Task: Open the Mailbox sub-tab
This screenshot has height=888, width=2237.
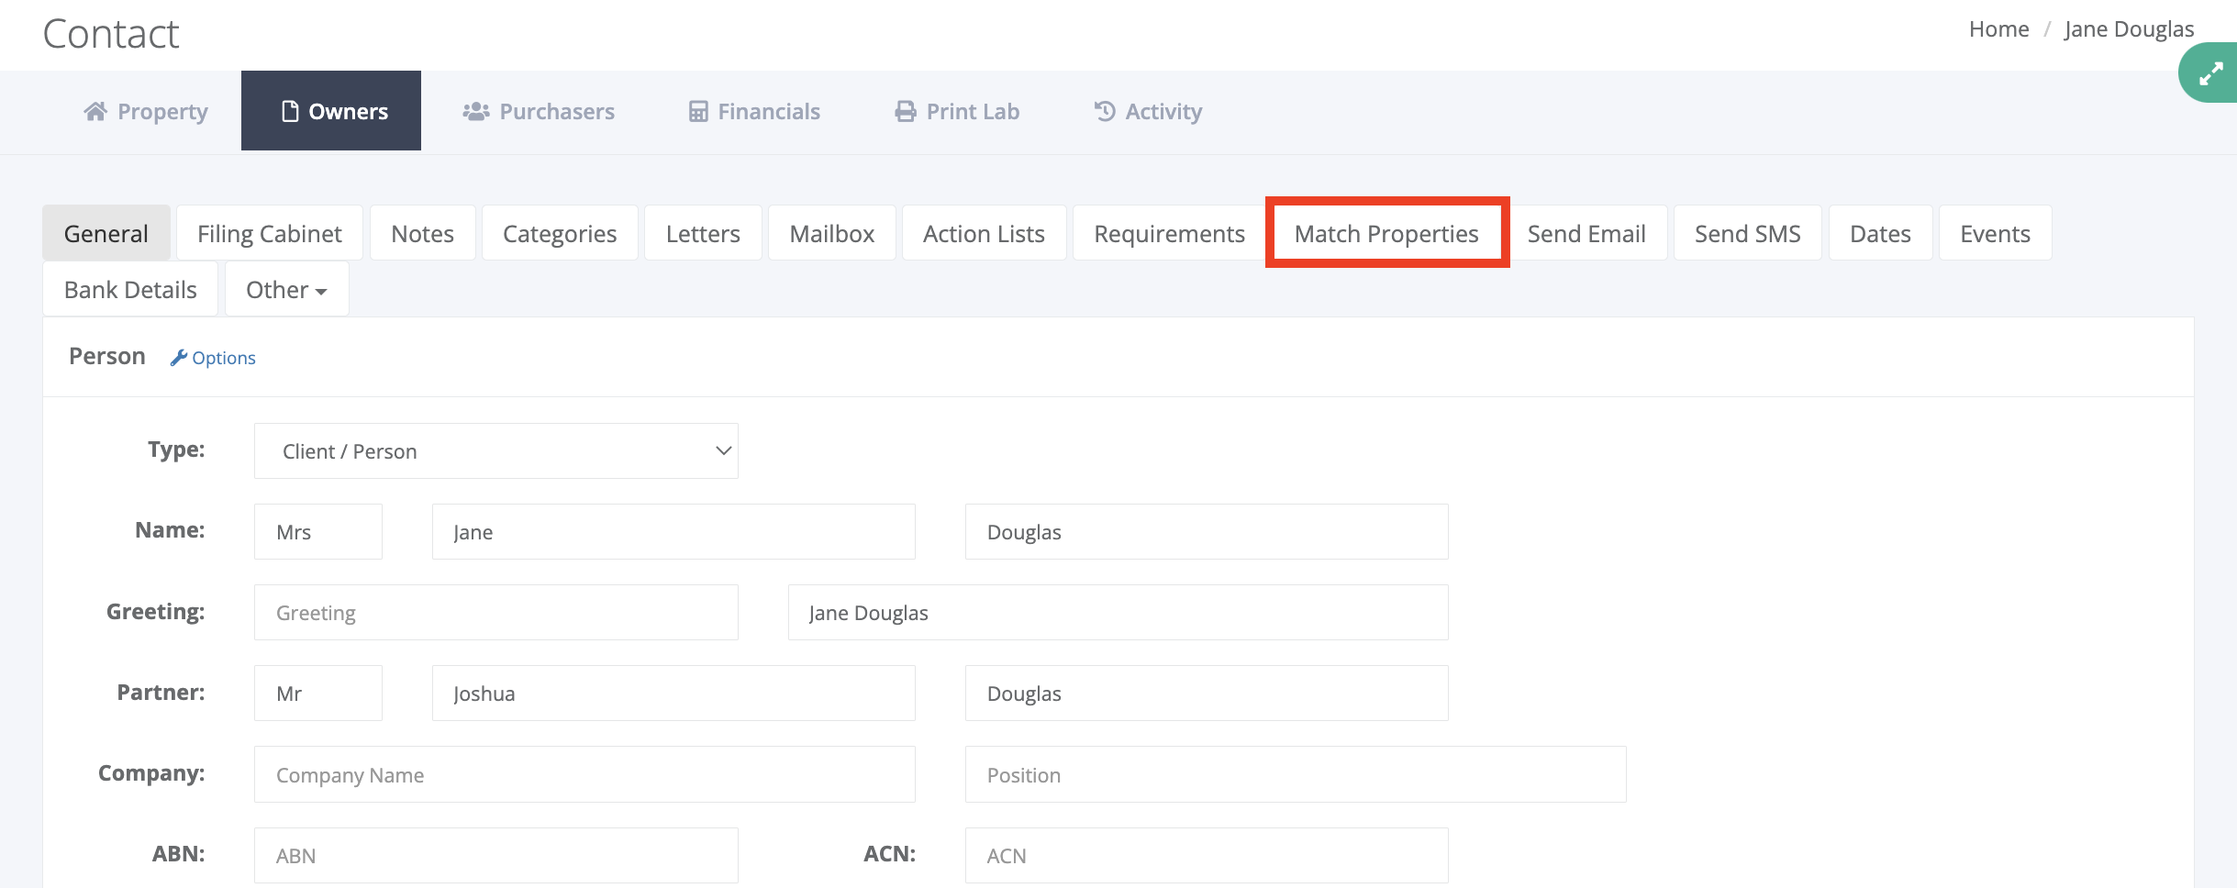Action: tap(832, 233)
